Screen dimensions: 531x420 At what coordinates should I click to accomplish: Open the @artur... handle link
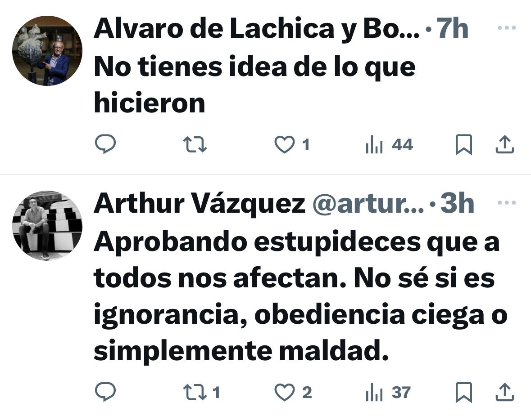pos(368,204)
